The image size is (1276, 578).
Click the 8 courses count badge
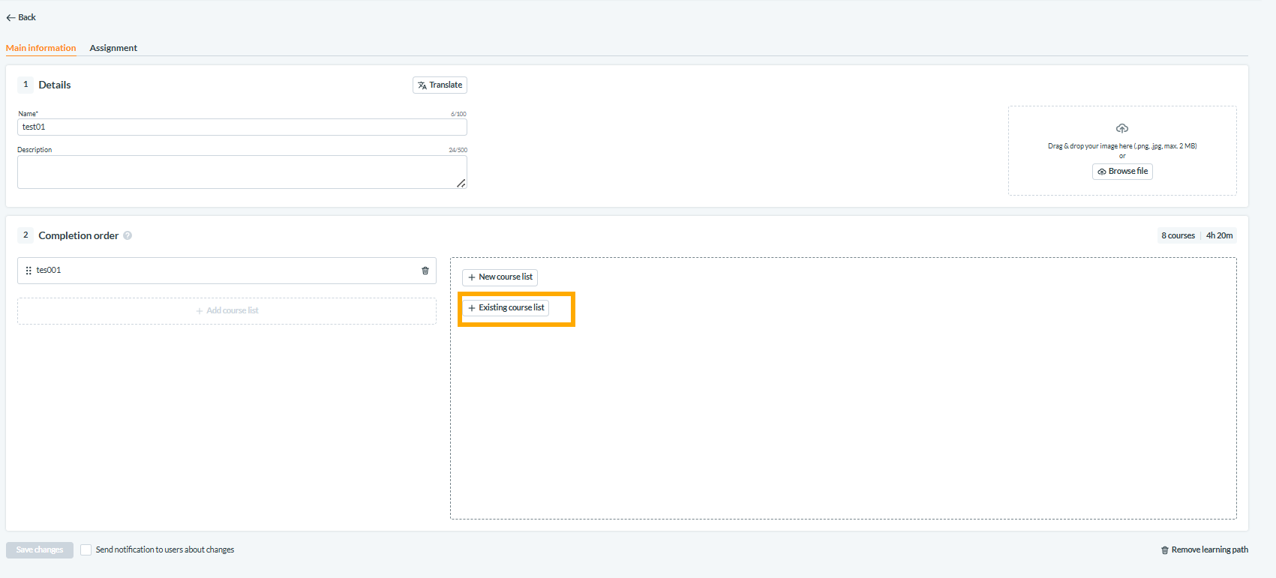click(1178, 235)
